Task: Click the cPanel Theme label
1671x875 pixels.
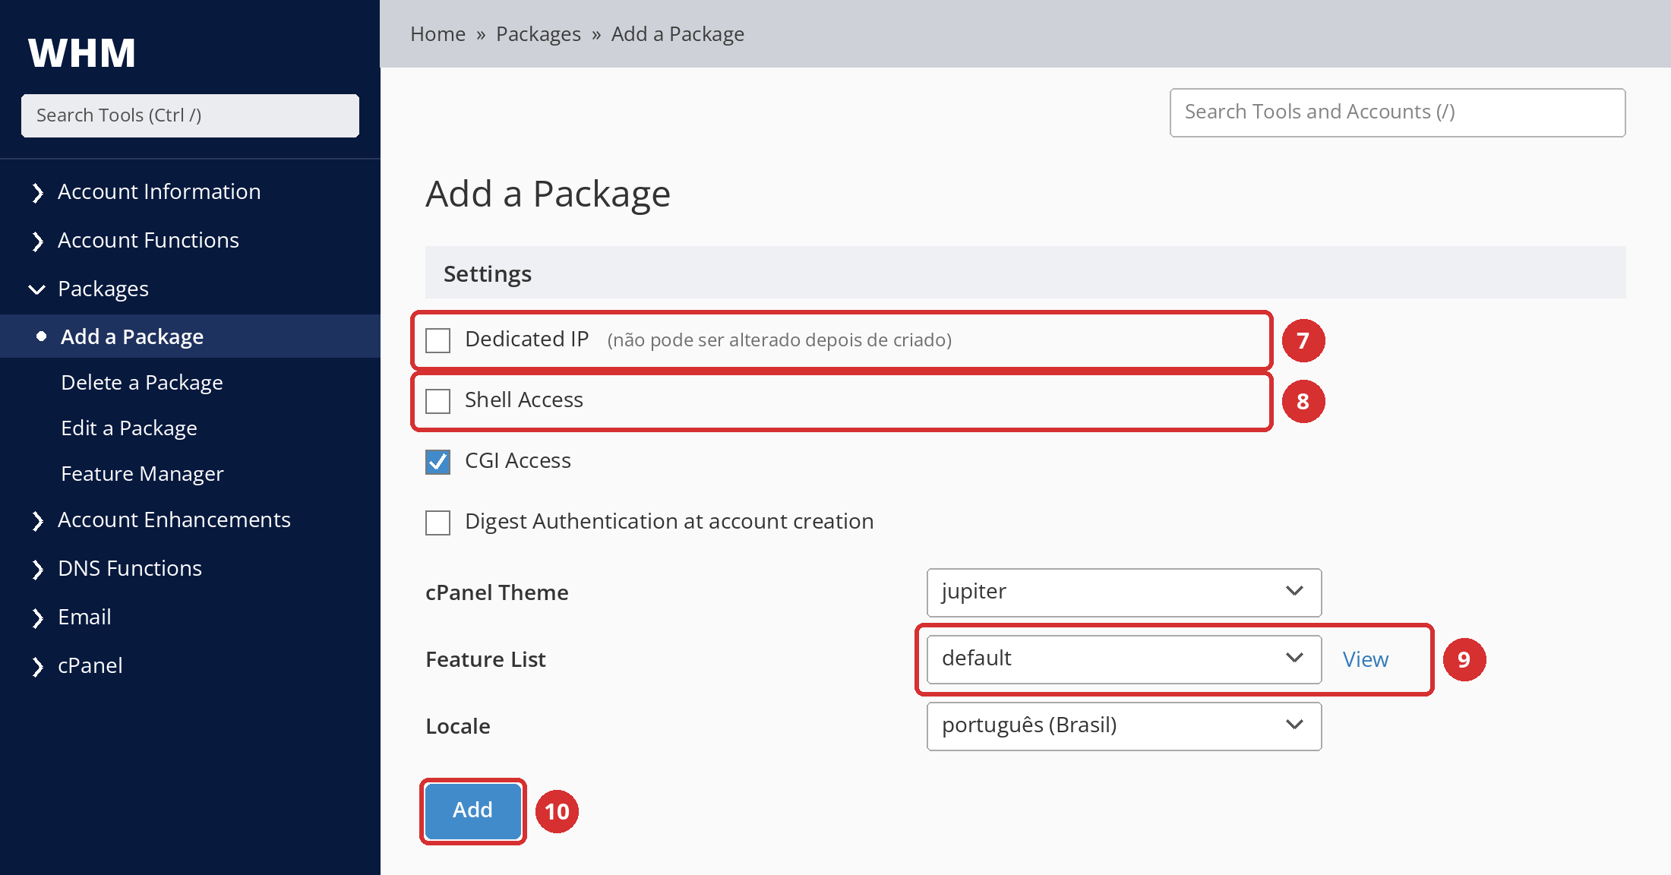Action: click(x=497, y=592)
